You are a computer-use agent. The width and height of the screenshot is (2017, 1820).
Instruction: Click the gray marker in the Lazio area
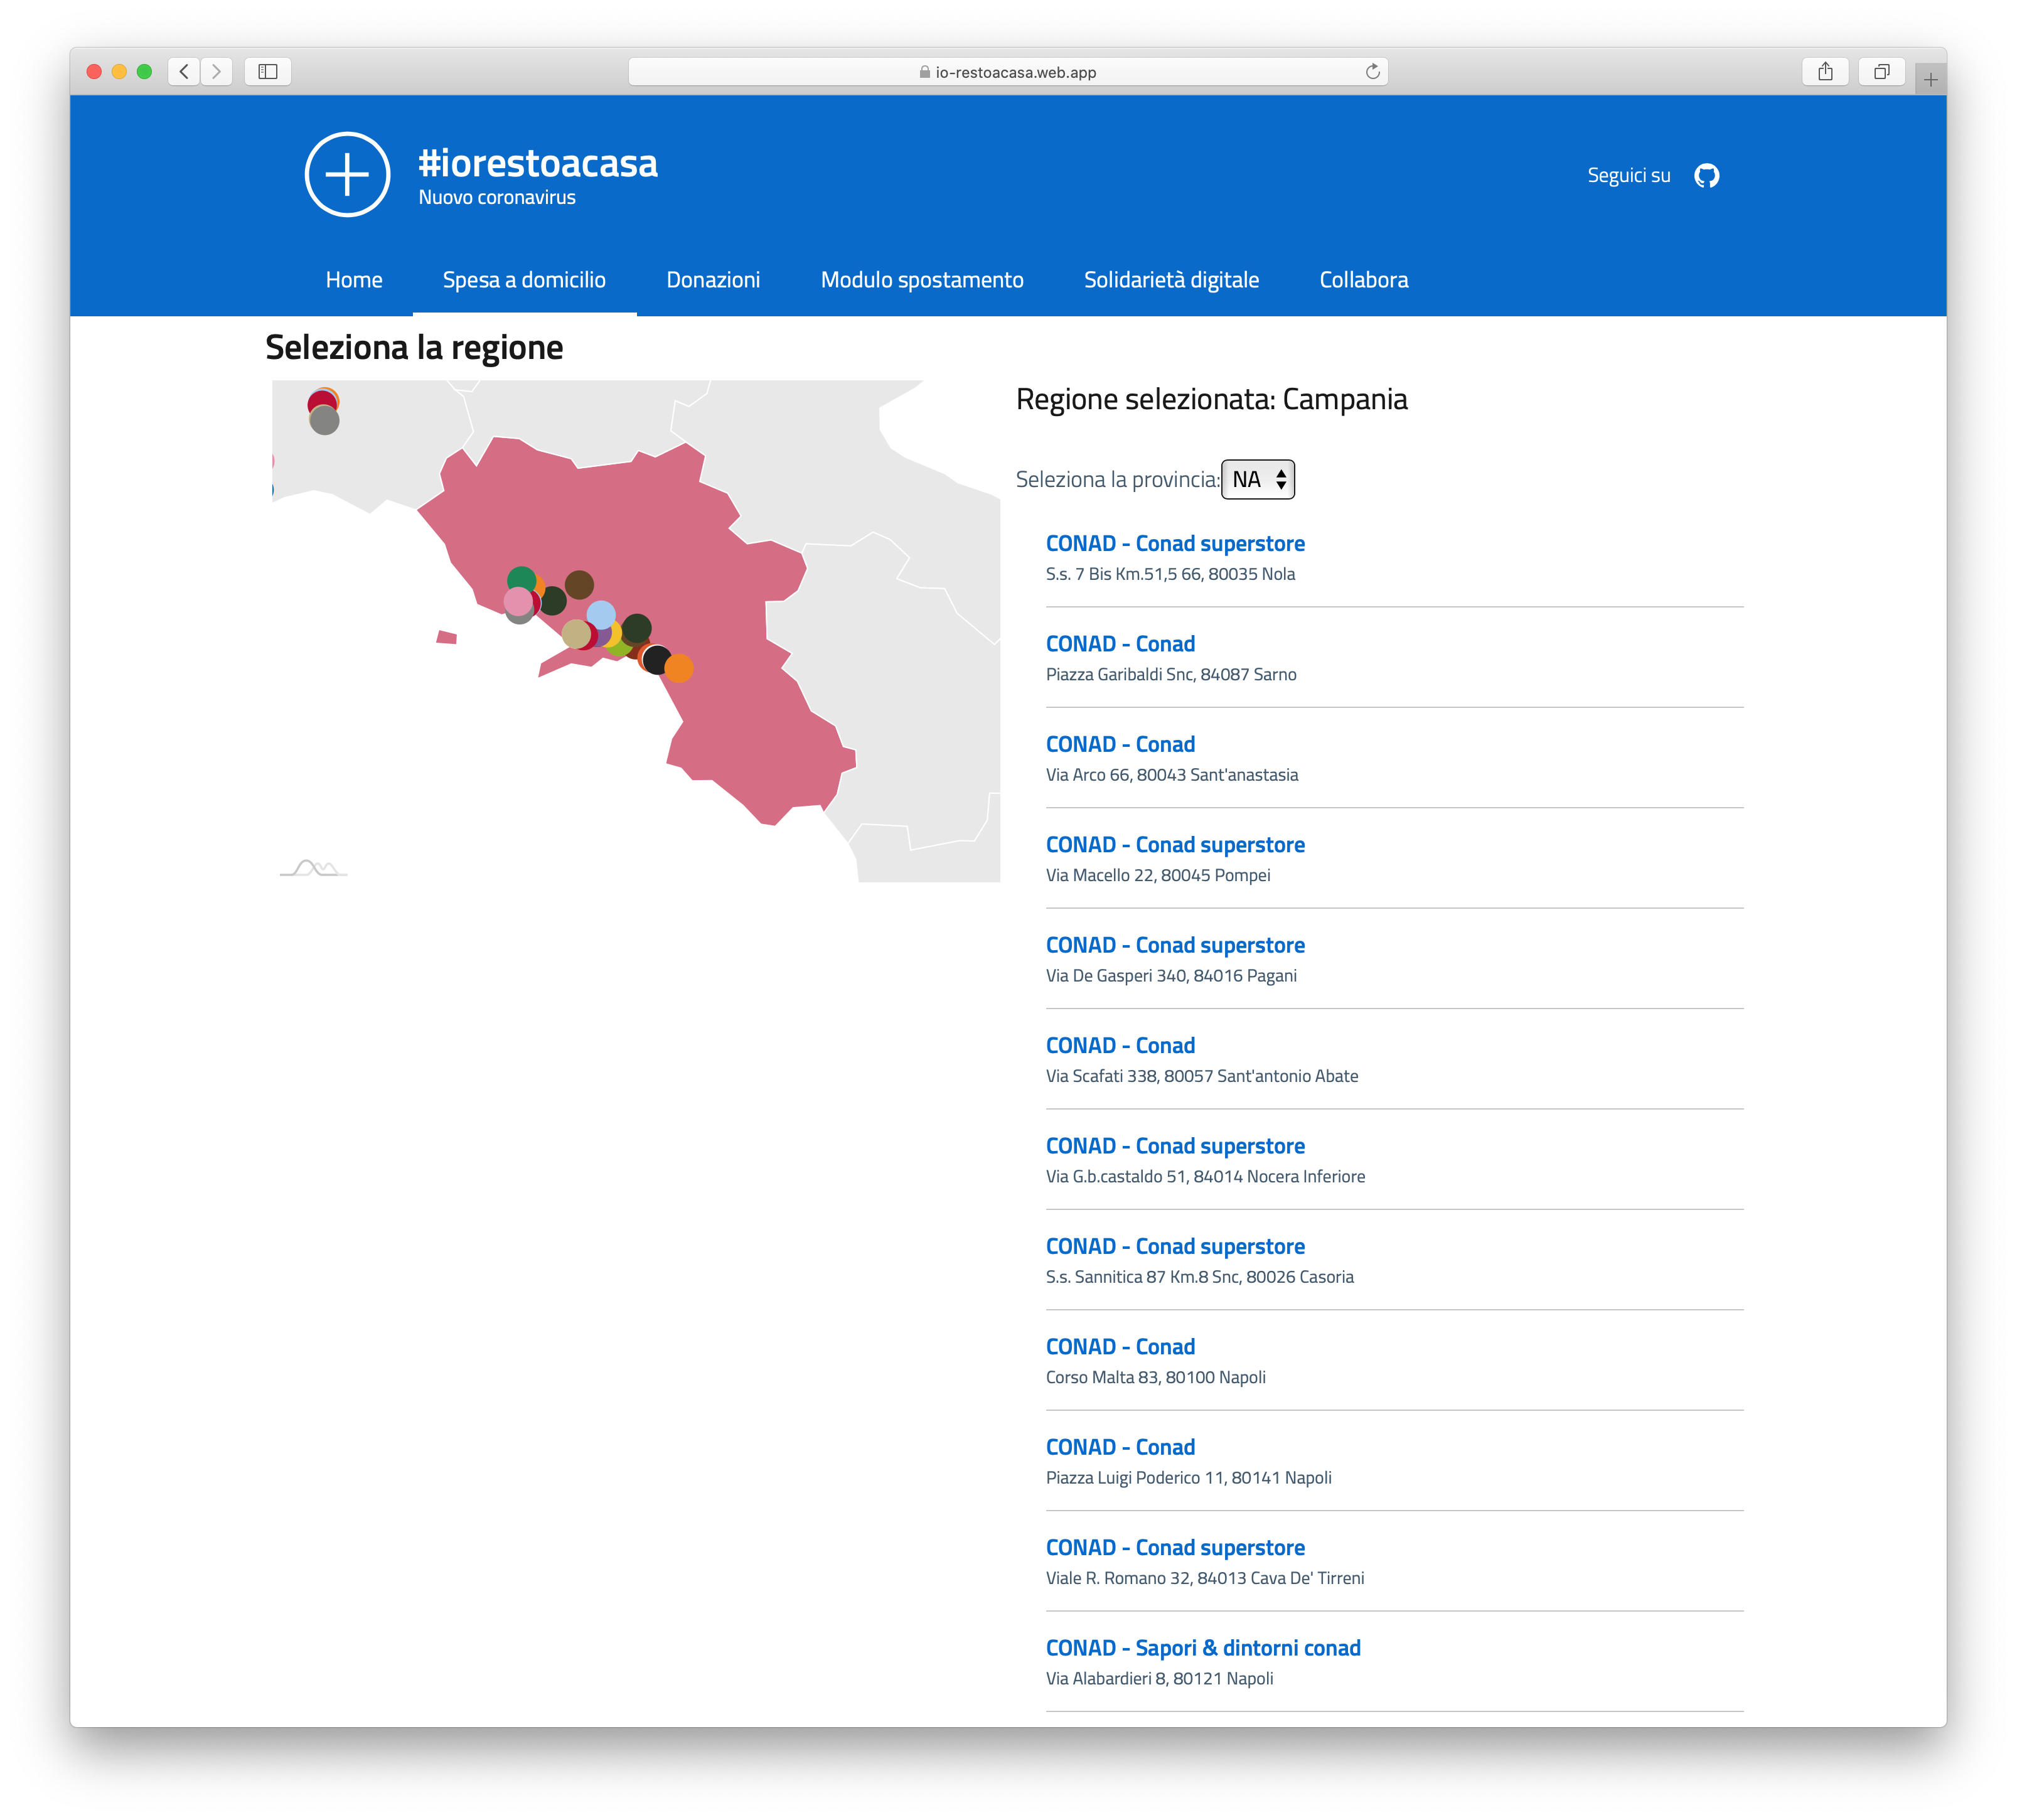point(324,420)
